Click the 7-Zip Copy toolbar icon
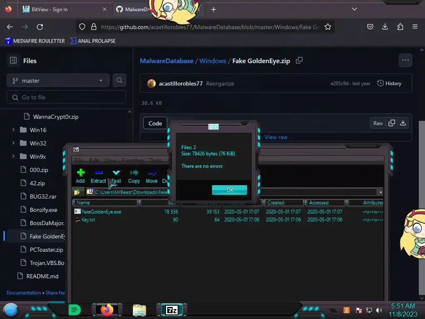The width and height of the screenshot is (425, 319). pyautogui.click(x=134, y=176)
